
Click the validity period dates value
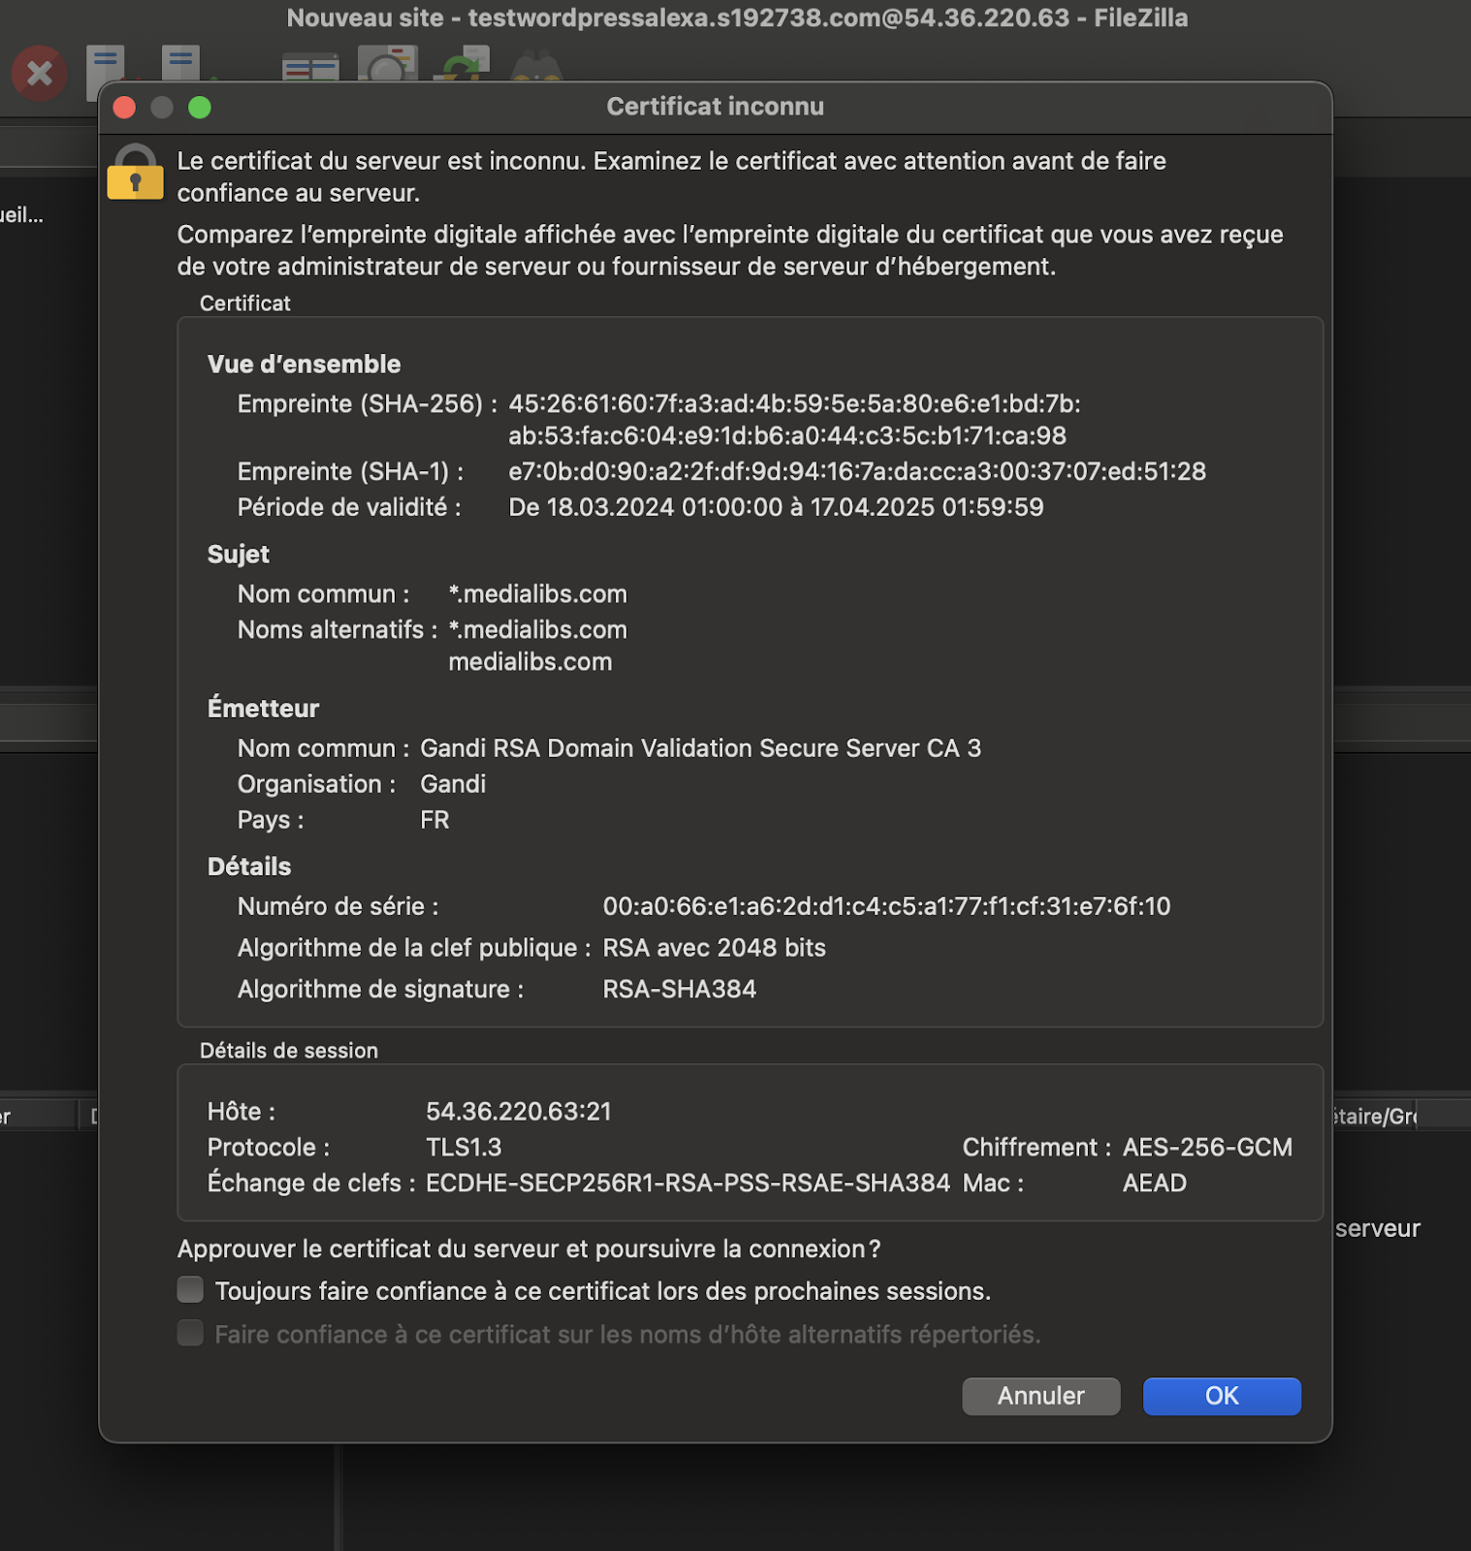point(776,507)
